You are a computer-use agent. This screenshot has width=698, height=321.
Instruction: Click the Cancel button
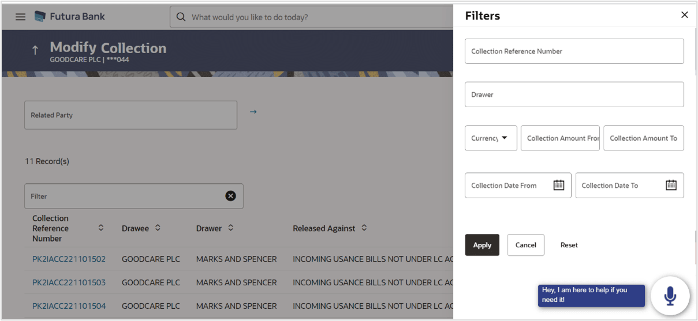(x=526, y=245)
